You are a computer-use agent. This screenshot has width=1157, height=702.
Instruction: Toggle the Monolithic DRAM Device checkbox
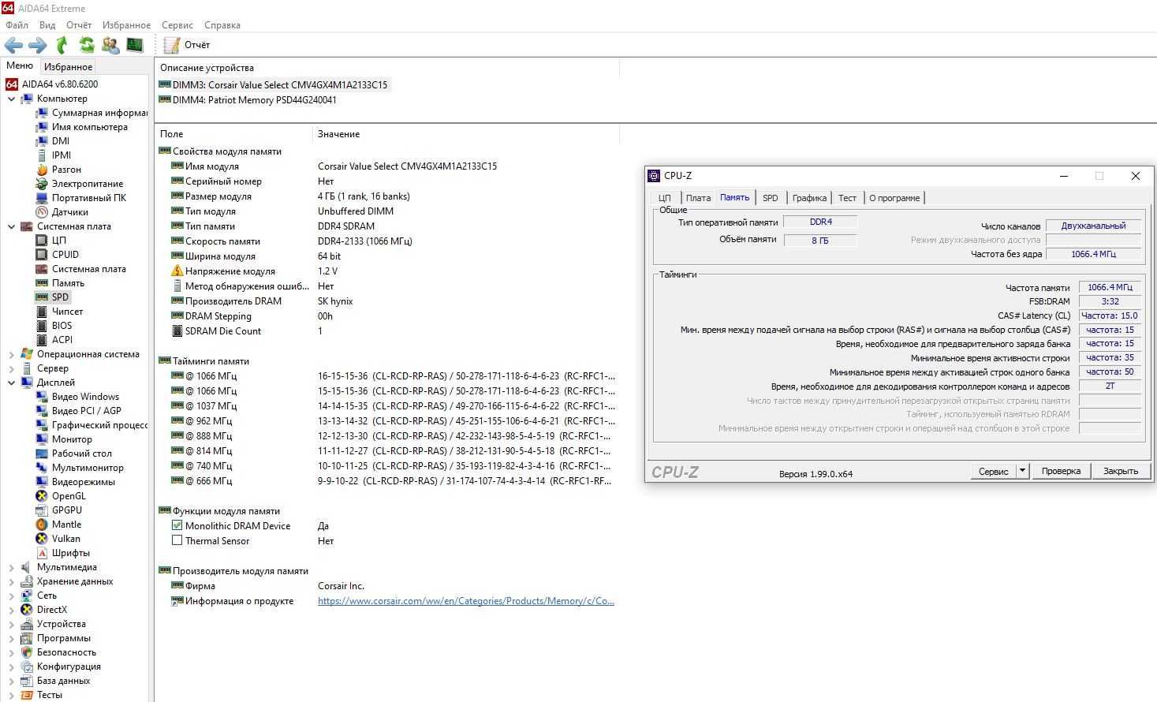click(177, 526)
